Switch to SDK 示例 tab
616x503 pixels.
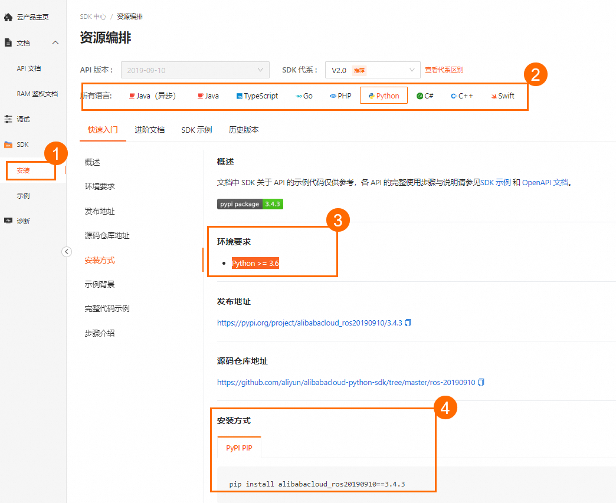click(x=196, y=130)
